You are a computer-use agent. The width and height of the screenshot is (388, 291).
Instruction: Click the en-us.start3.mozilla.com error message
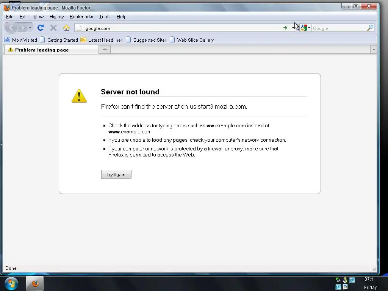coord(174,106)
